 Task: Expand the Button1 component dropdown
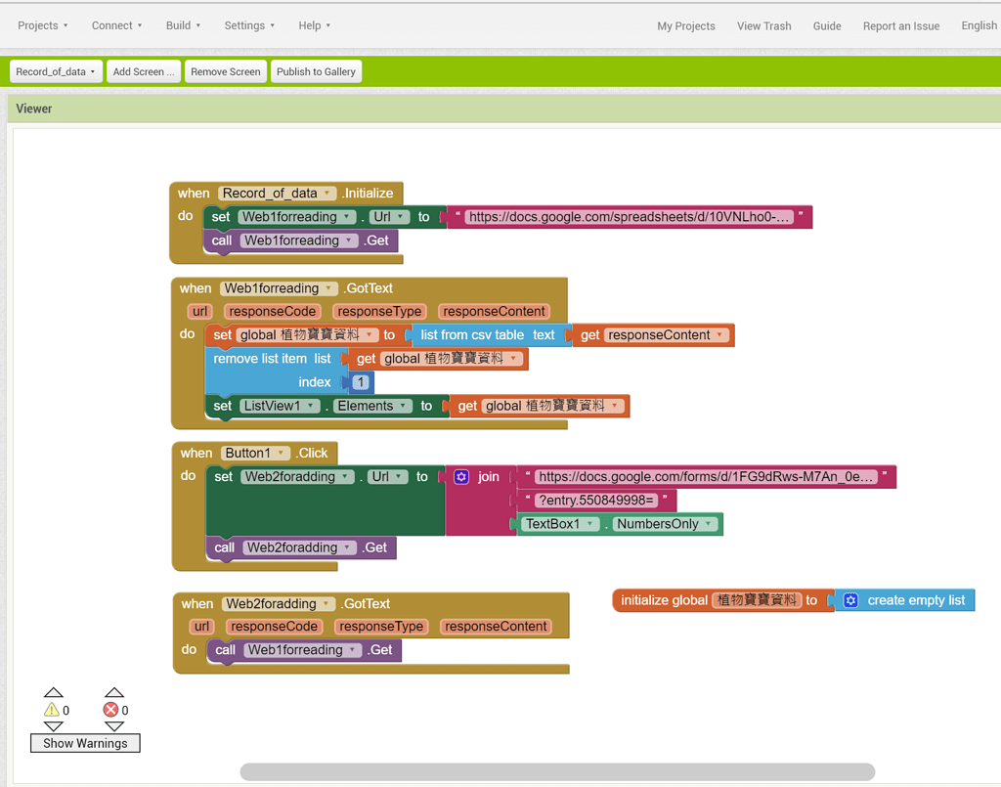coord(283,454)
